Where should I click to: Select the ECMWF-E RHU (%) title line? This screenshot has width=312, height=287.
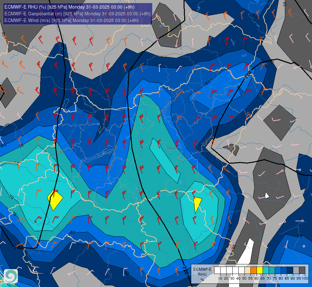tap(69, 7)
